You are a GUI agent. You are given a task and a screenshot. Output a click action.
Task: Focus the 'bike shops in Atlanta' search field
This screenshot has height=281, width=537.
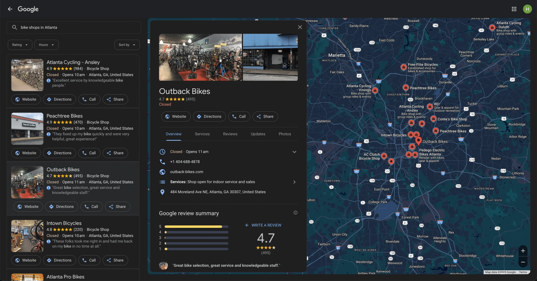[x=74, y=27]
